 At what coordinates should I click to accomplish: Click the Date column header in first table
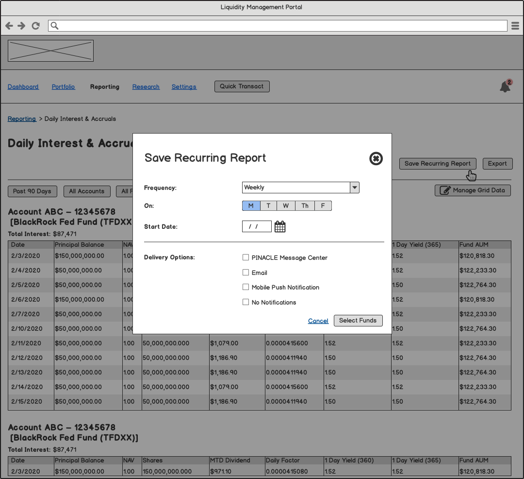point(31,244)
